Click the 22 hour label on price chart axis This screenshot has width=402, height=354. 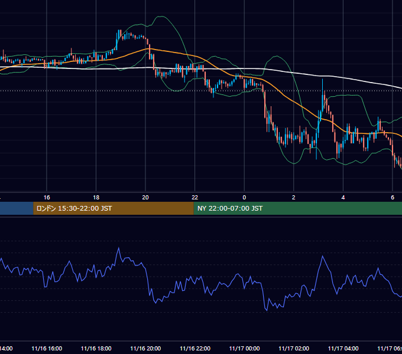point(195,198)
